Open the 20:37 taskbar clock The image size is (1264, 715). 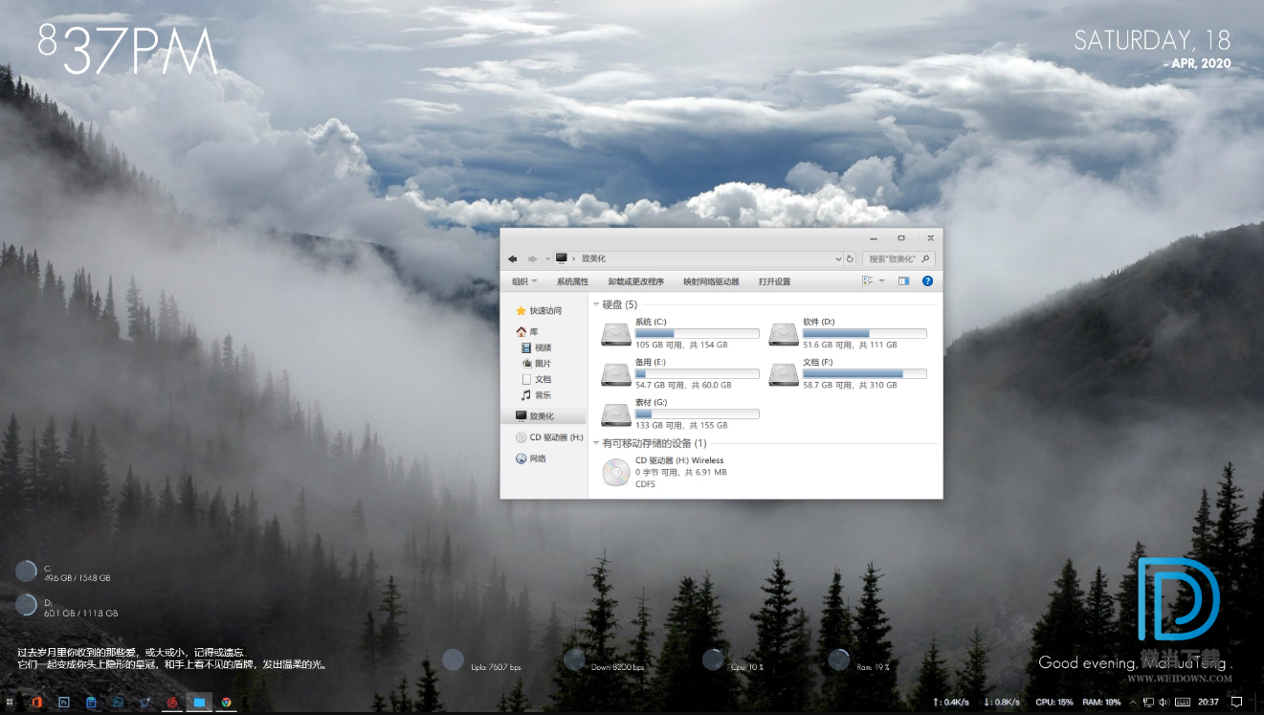tap(1209, 702)
